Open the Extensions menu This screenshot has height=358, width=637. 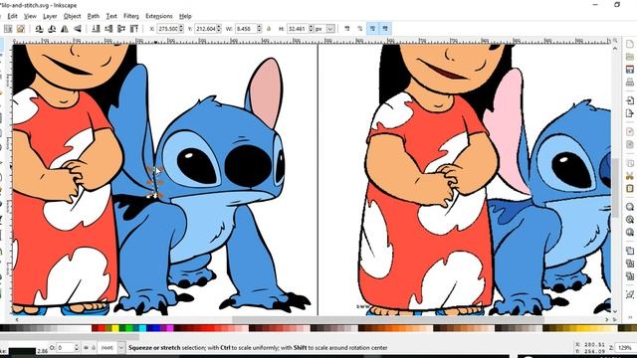tap(159, 16)
